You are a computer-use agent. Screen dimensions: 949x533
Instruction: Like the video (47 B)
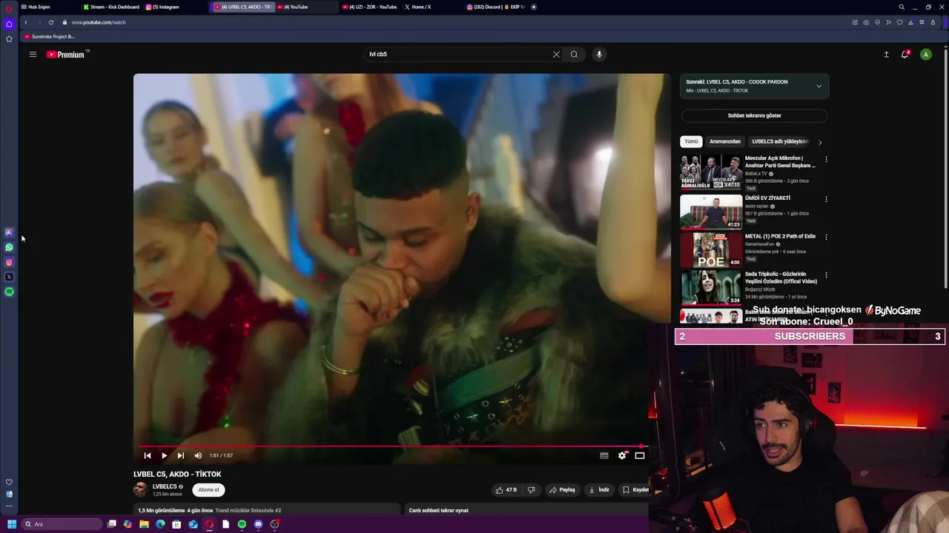[506, 489]
